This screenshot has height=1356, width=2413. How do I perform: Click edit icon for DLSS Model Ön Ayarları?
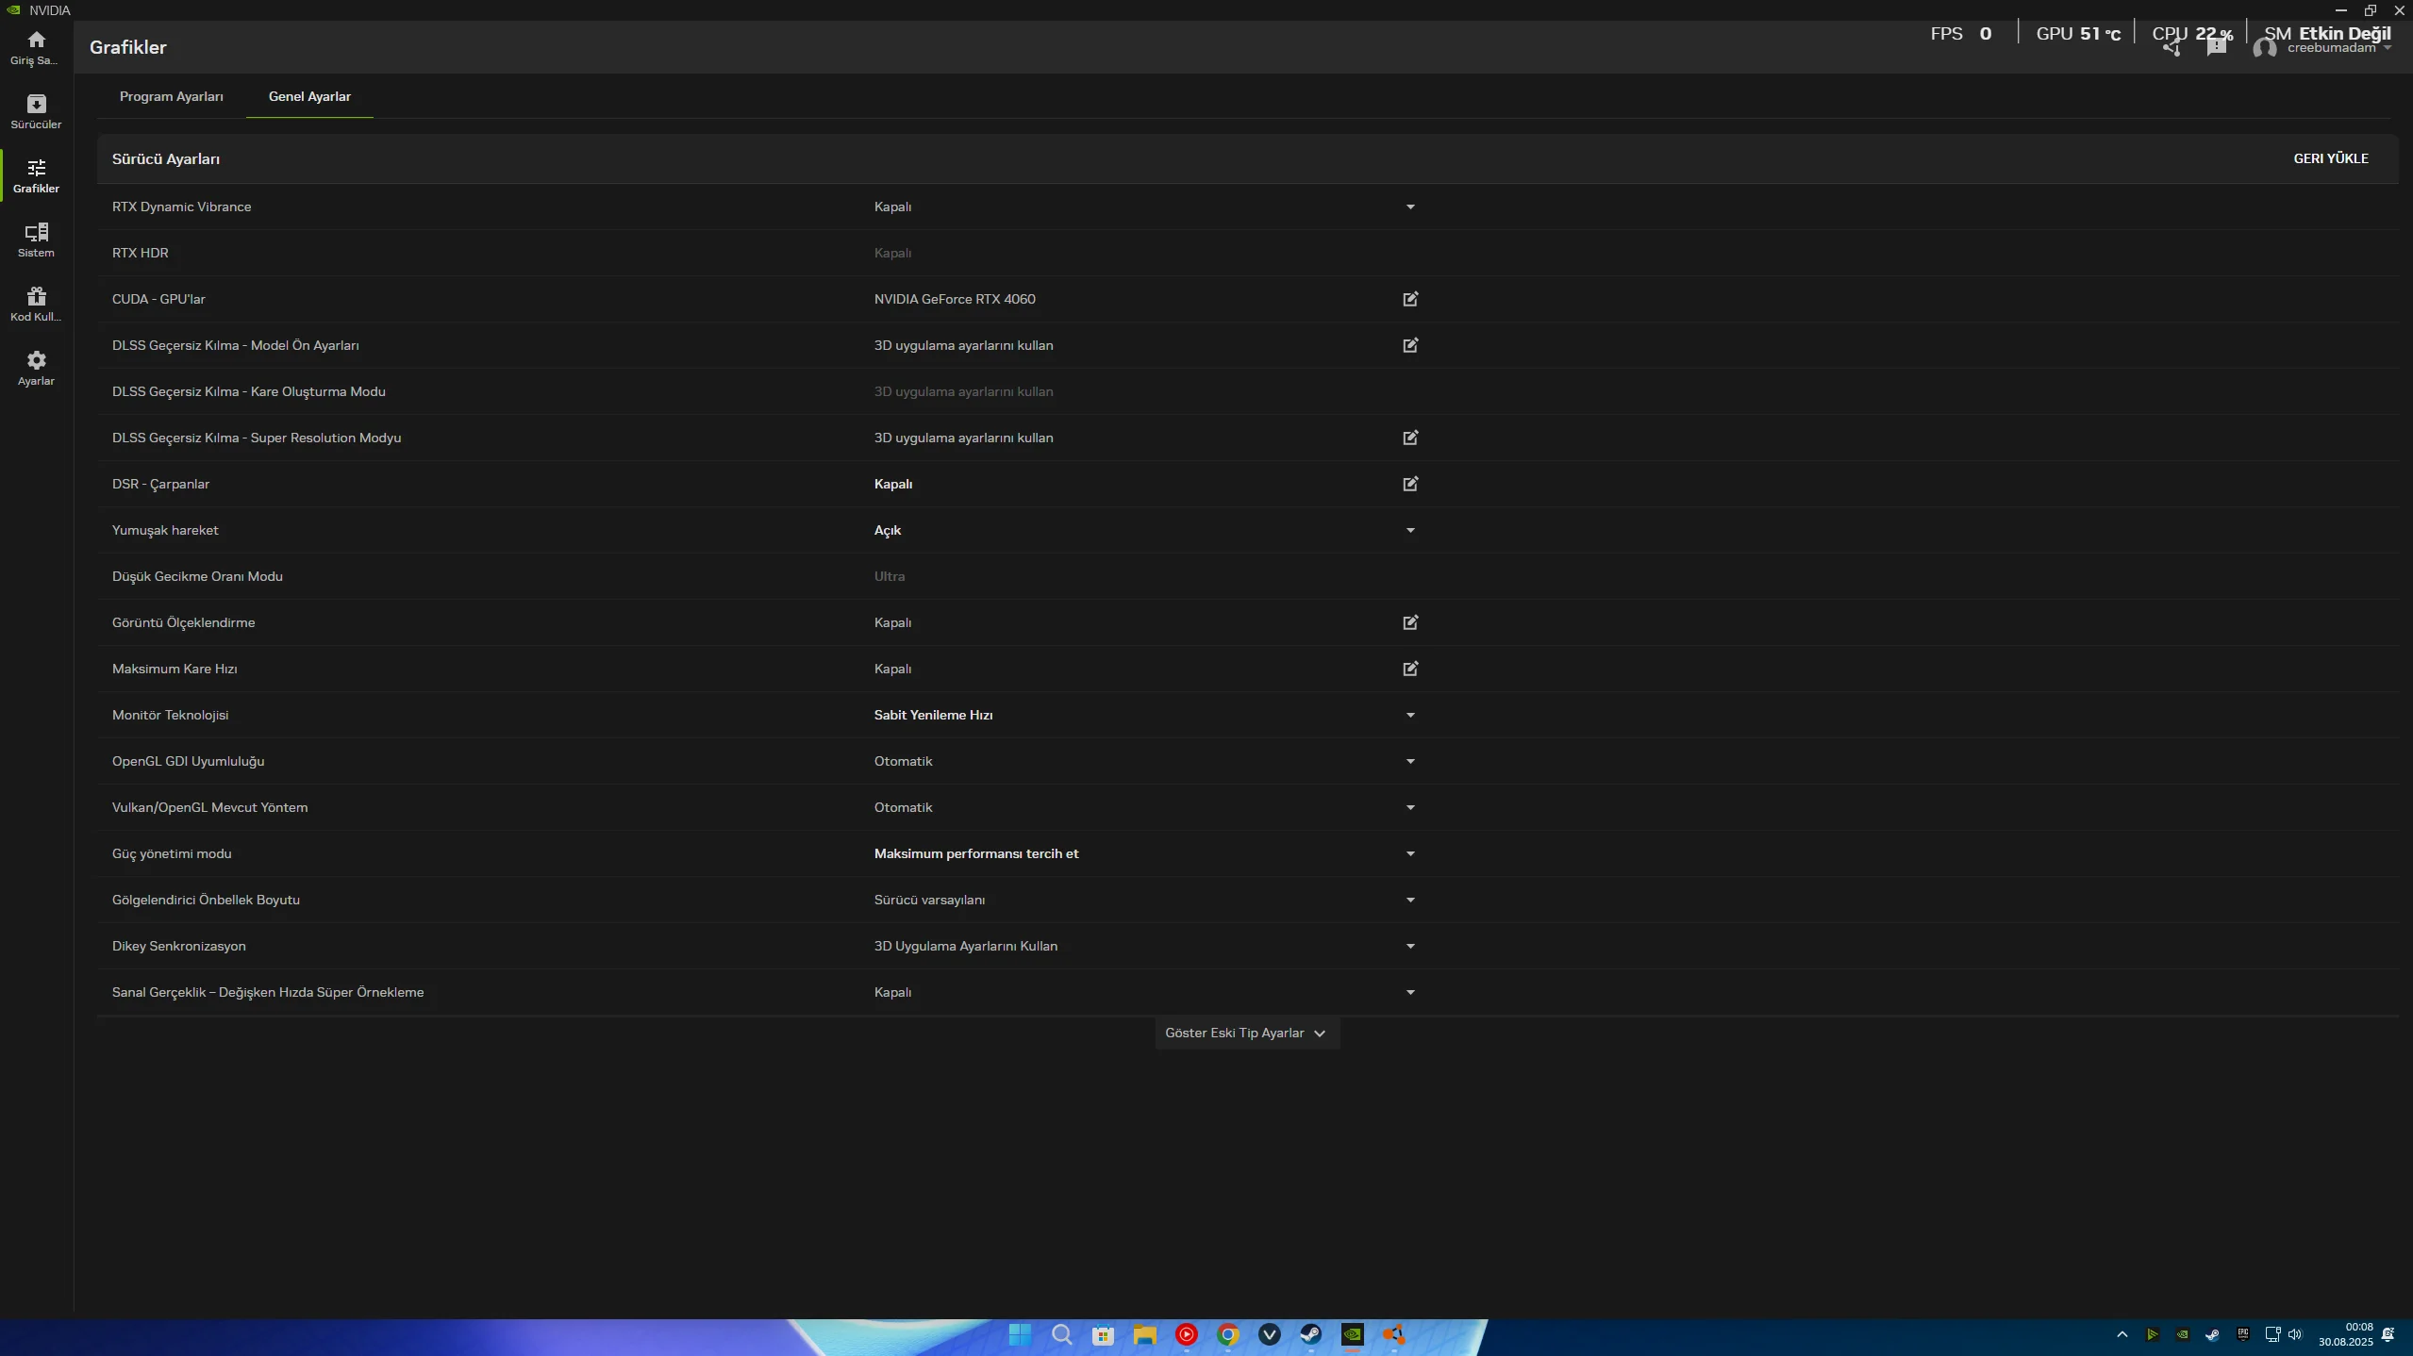[x=1410, y=345]
